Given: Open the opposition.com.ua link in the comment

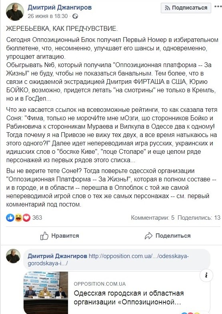Looking at the screenshot, I should [x=108, y=260].
